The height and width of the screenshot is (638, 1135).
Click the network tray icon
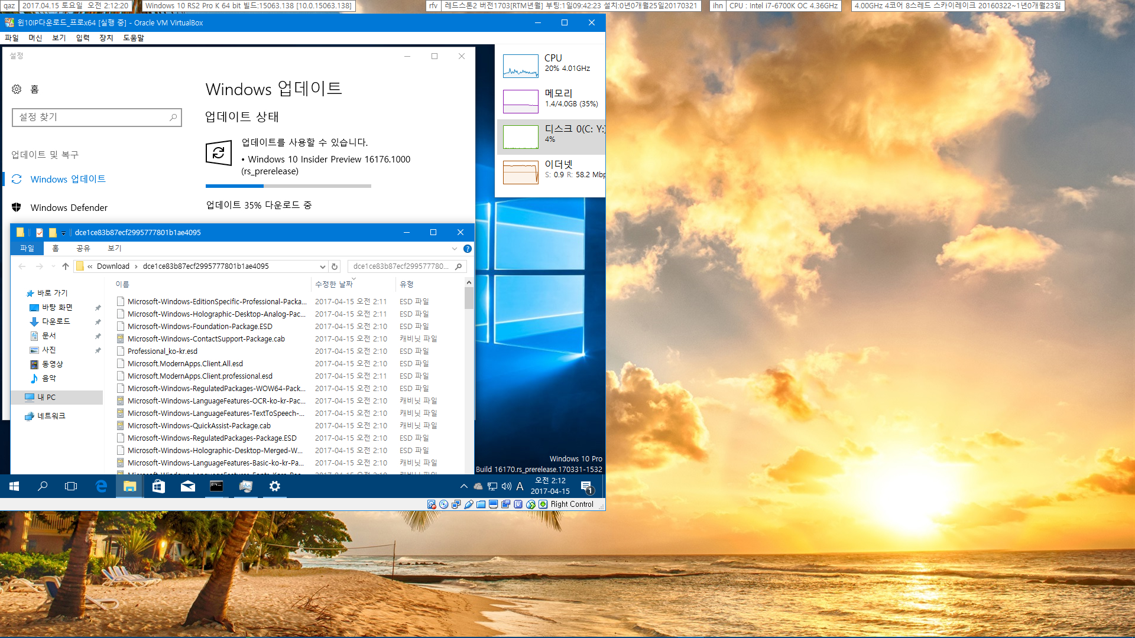(x=492, y=486)
